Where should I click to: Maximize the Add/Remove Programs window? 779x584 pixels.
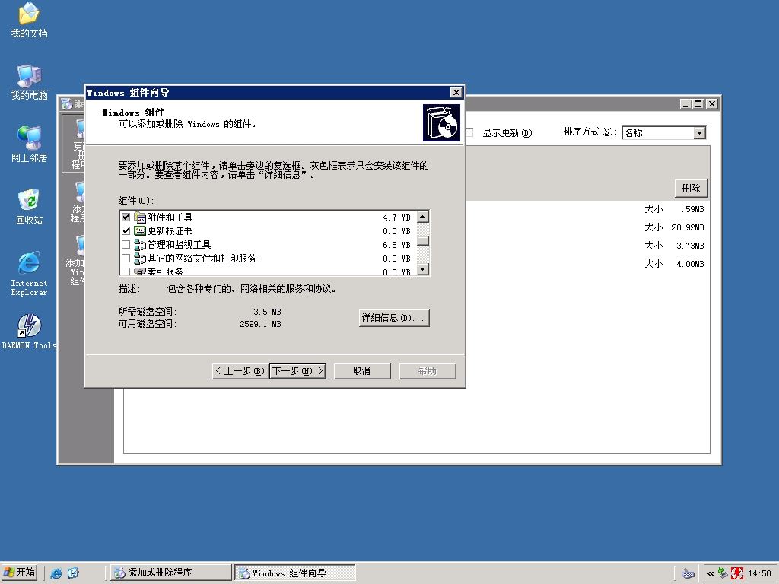click(698, 103)
